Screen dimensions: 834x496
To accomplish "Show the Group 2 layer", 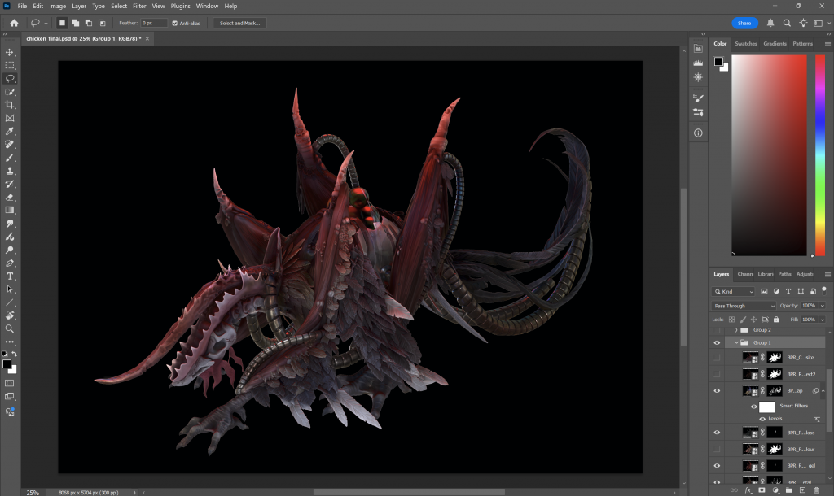I will 717,330.
